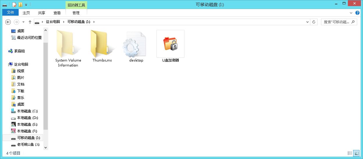The width and height of the screenshot is (363, 159).
Task: Click the navigation pane scroll-down arrow
Action: tap(45, 148)
